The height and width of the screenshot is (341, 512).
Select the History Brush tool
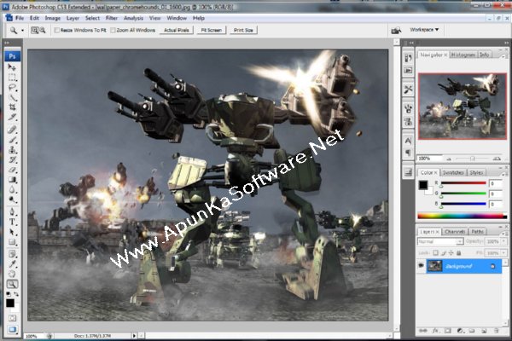12,160
